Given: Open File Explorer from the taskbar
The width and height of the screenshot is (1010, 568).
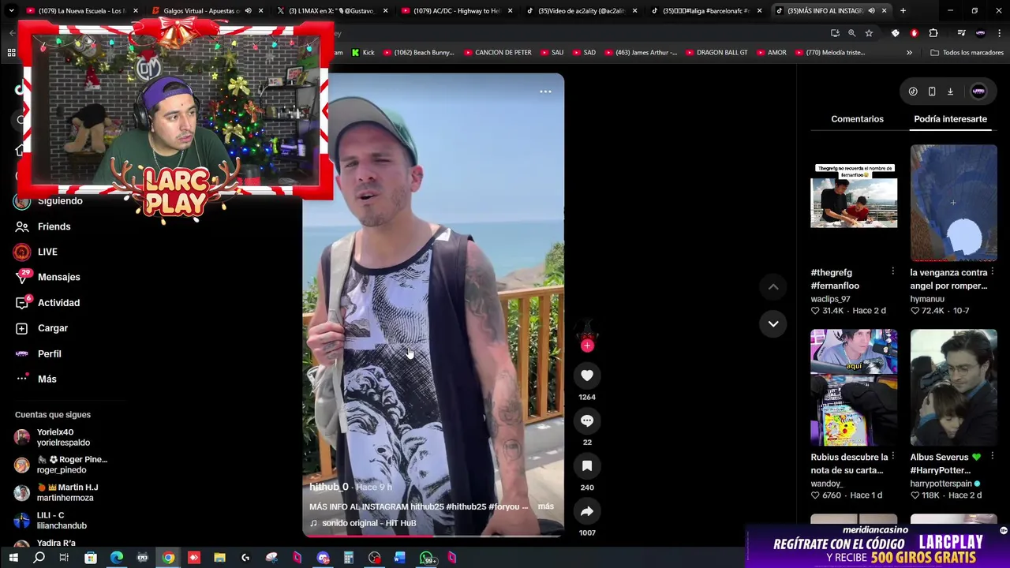Looking at the screenshot, I should coord(219,558).
